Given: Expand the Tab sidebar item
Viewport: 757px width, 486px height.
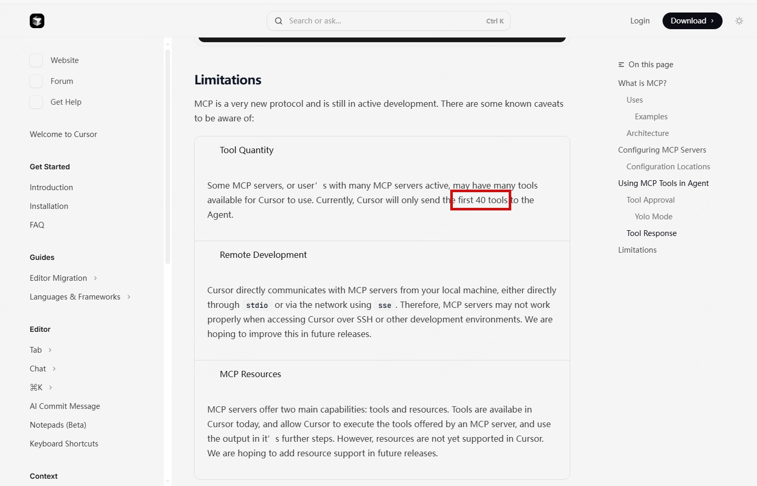Looking at the screenshot, I should click(x=50, y=350).
